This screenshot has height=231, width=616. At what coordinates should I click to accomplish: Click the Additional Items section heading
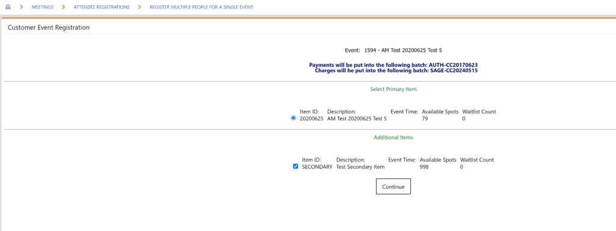pyautogui.click(x=393, y=138)
